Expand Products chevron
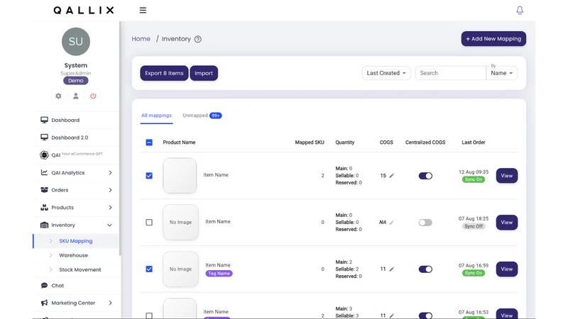The image size is (568, 319). (110, 207)
